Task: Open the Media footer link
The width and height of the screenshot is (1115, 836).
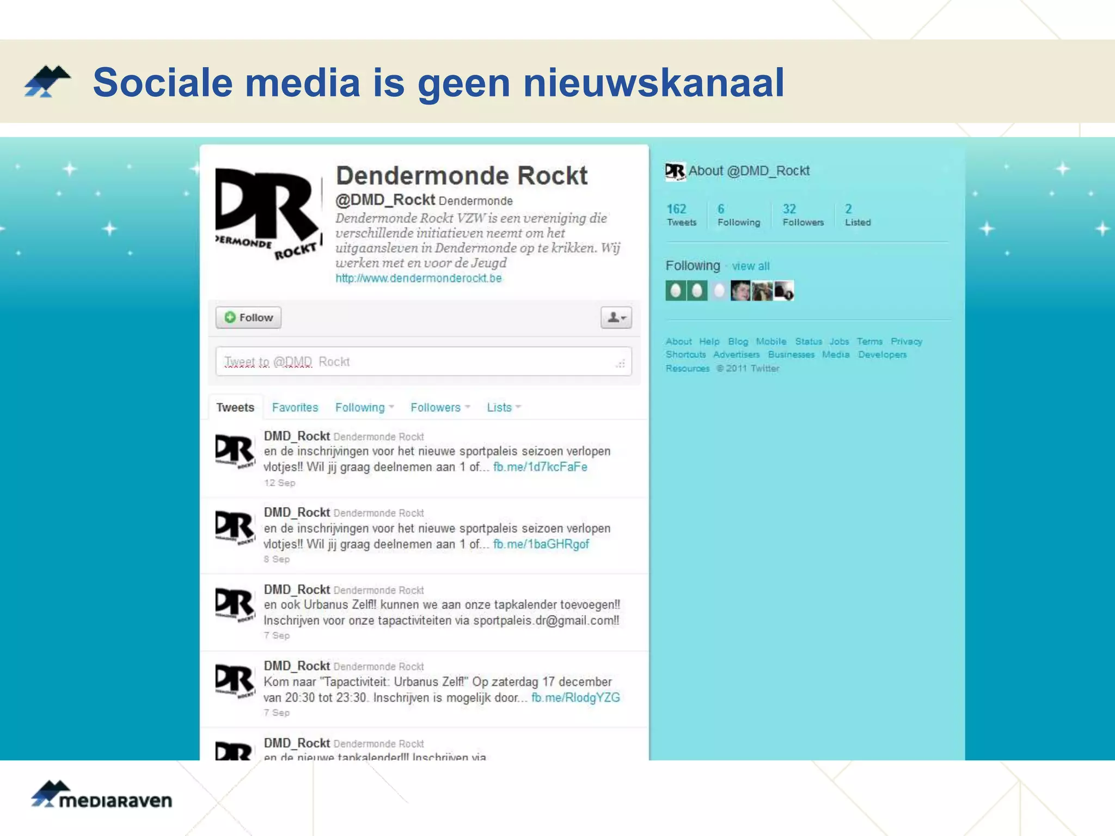Action: [x=836, y=354]
